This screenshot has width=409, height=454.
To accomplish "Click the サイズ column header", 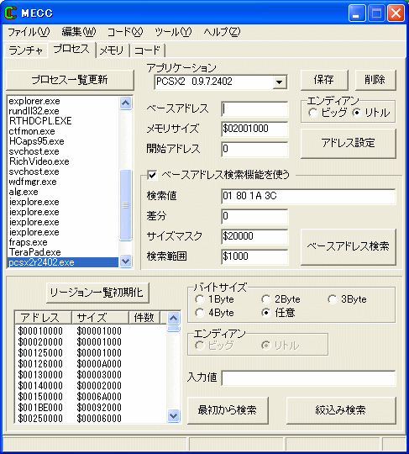I will (100, 318).
